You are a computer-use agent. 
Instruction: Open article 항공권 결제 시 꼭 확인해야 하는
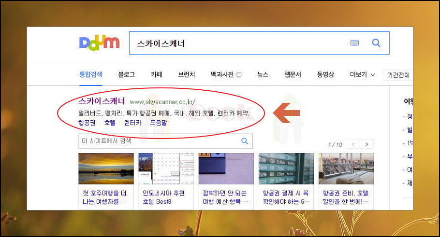286,197
